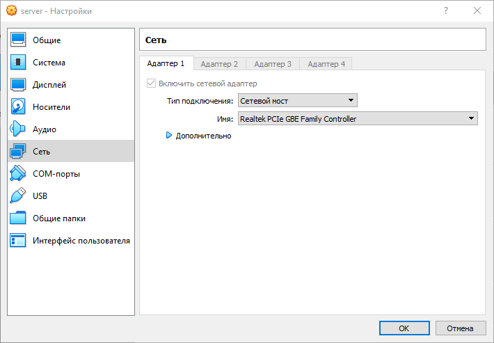Image resolution: width=494 pixels, height=343 pixels.
Task: Click the Носители disk icon
Action: tap(18, 106)
